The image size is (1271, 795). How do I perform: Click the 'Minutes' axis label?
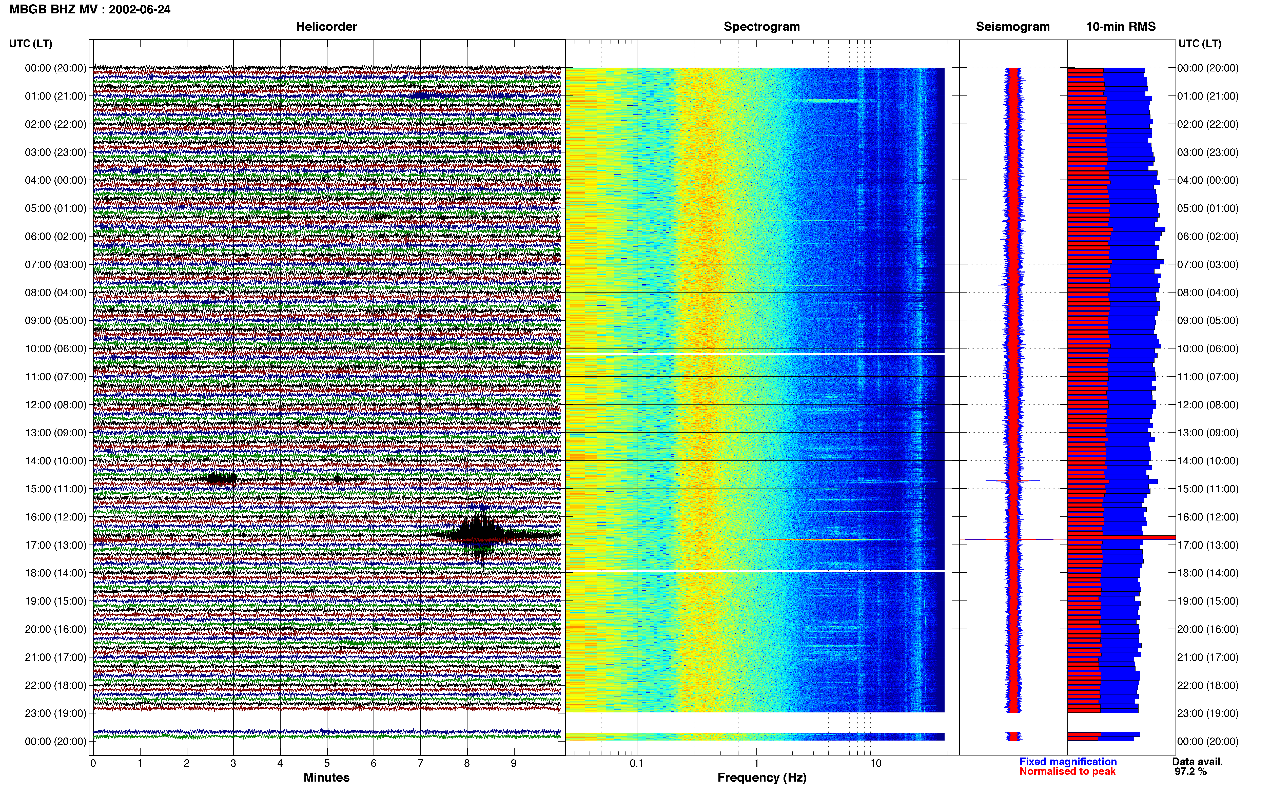[326, 777]
